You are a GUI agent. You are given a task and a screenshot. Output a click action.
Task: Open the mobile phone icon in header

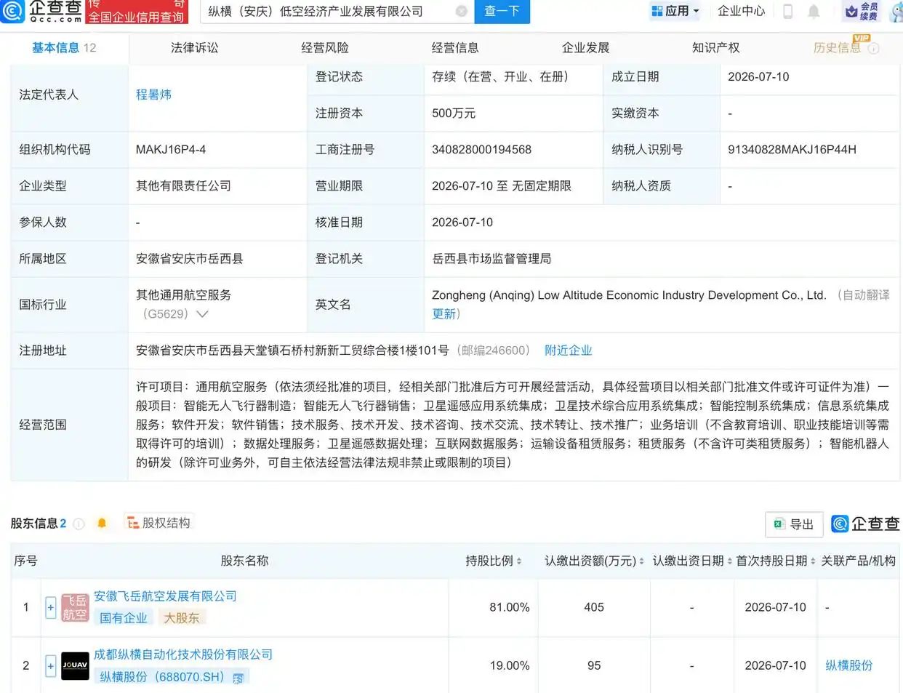point(787,11)
